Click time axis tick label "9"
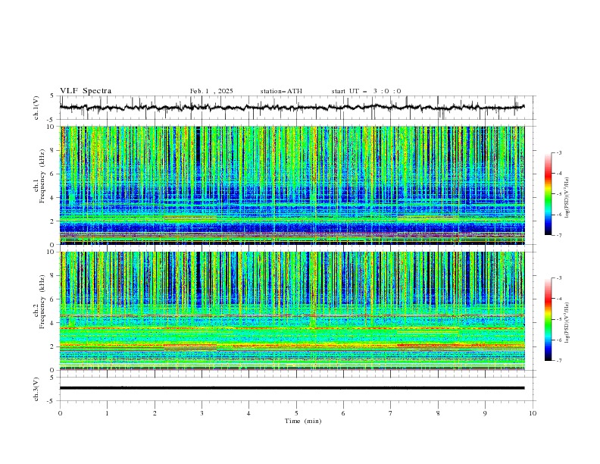The image size is (600, 464). (x=485, y=413)
